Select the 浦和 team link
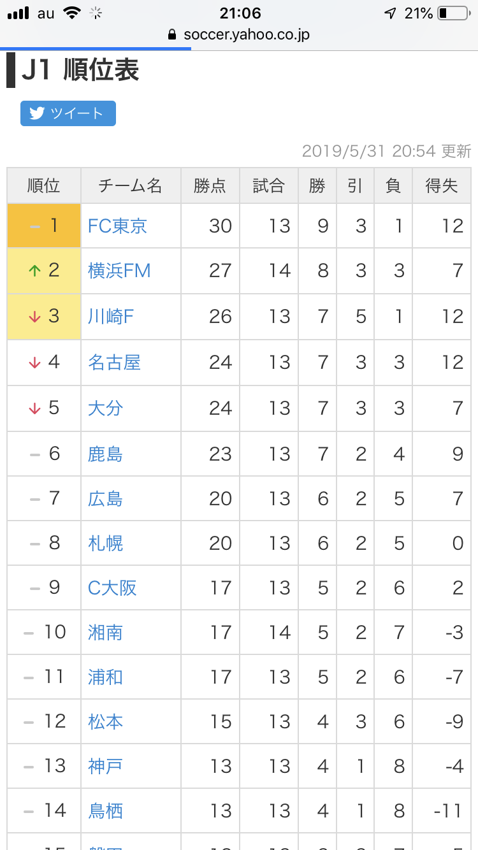Screen dimensions: 478x850 [105, 677]
